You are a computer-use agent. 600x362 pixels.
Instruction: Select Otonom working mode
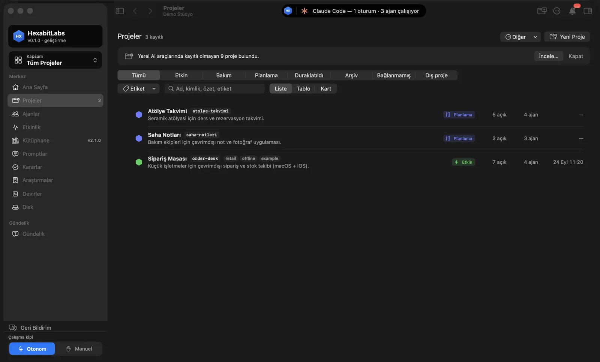point(32,349)
